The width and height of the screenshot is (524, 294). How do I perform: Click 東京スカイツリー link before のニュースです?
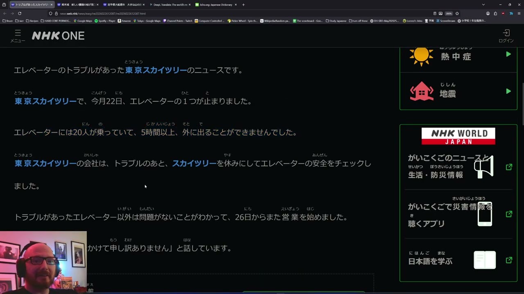pos(156,70)
